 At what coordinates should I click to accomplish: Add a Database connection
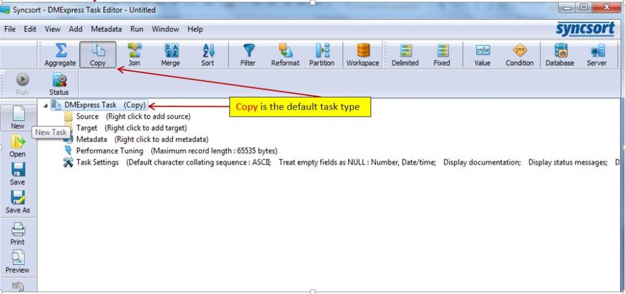point(560,55)
